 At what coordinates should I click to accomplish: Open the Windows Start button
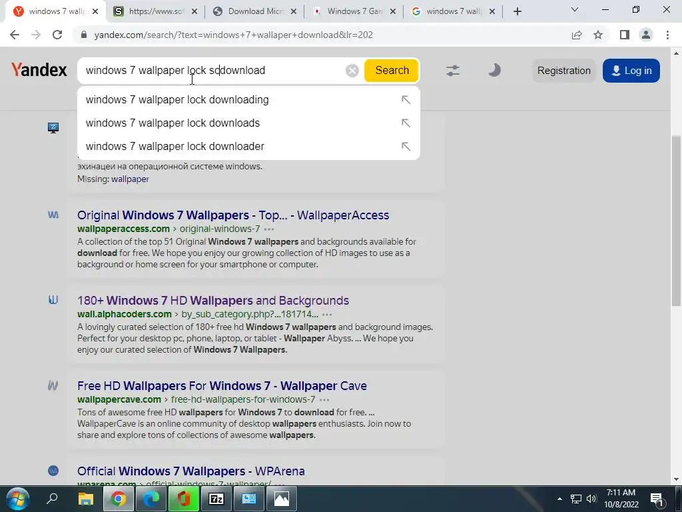[x=17, y=499]
